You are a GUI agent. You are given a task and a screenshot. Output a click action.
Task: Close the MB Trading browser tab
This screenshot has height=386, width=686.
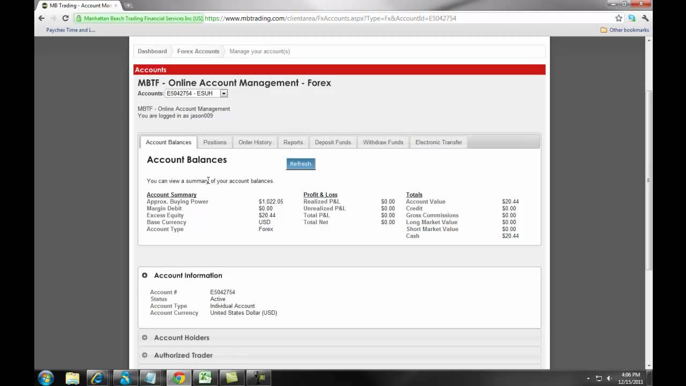point(116,5)
